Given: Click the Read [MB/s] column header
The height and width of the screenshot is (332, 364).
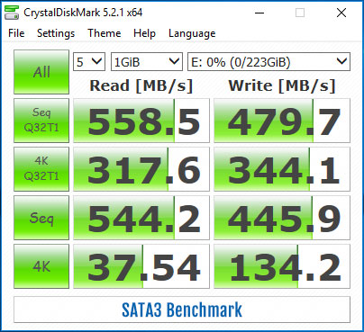Looking at the screenshot, I should point(141,86).
